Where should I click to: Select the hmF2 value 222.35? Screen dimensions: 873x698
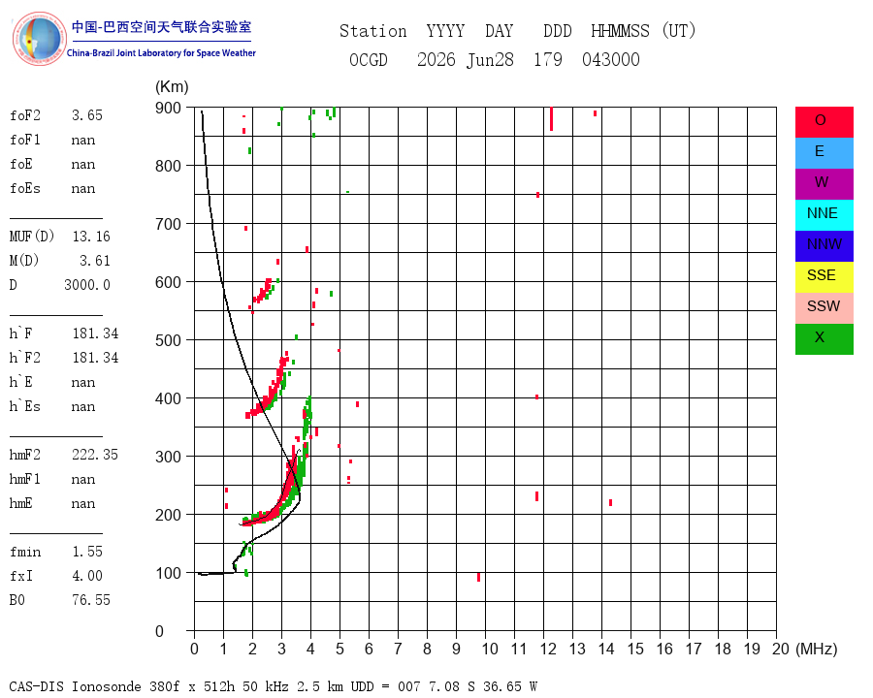[95, 455]
